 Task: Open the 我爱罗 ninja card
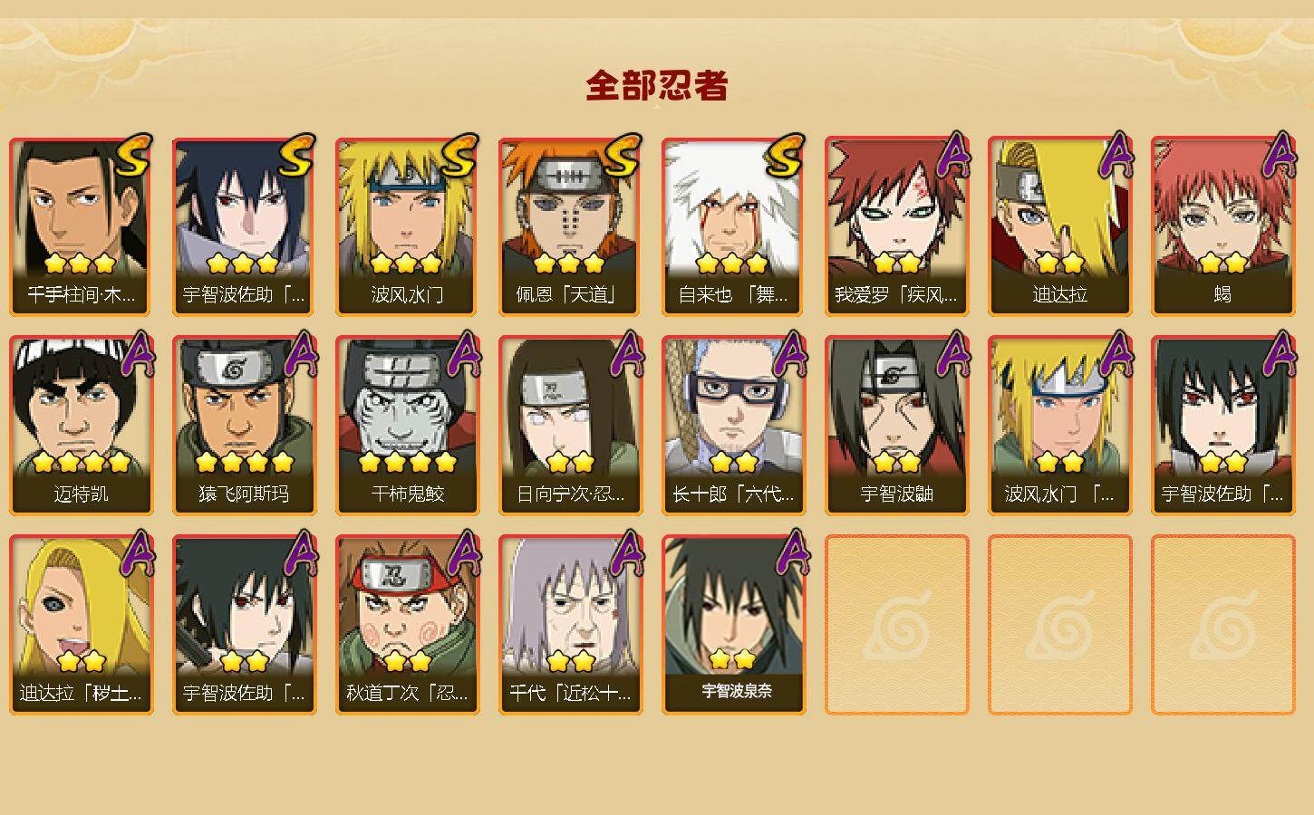897,226
